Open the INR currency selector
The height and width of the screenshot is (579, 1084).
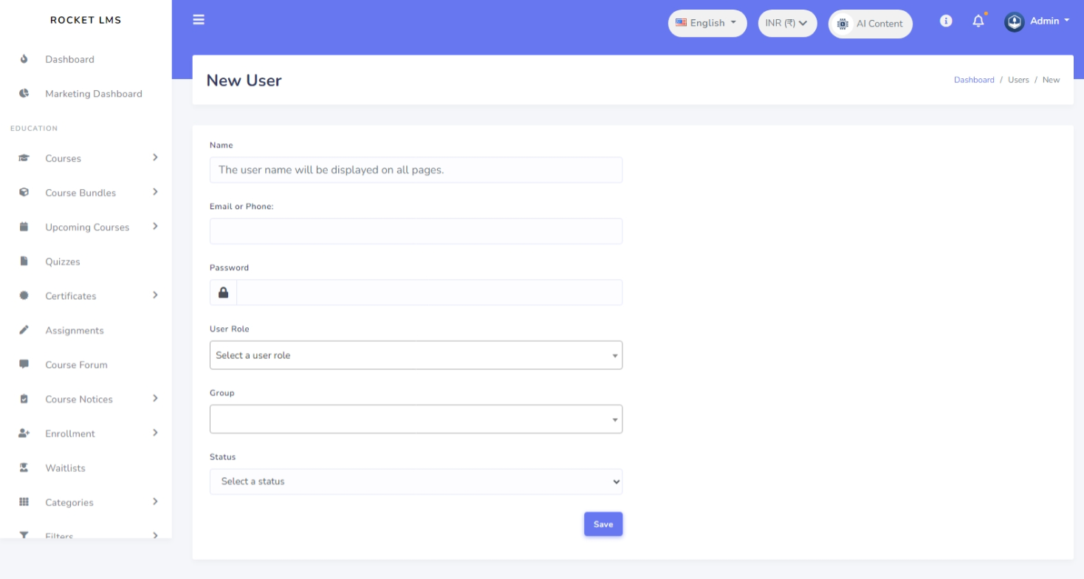pos(787,23)
